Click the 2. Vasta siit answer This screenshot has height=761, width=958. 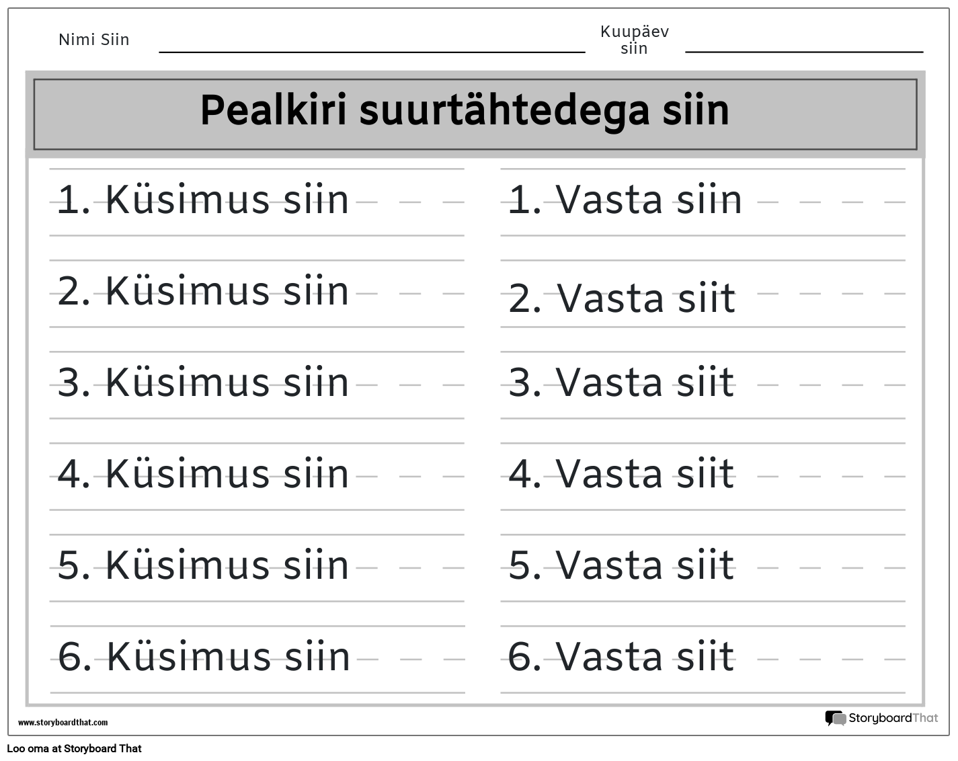point(622,298)
